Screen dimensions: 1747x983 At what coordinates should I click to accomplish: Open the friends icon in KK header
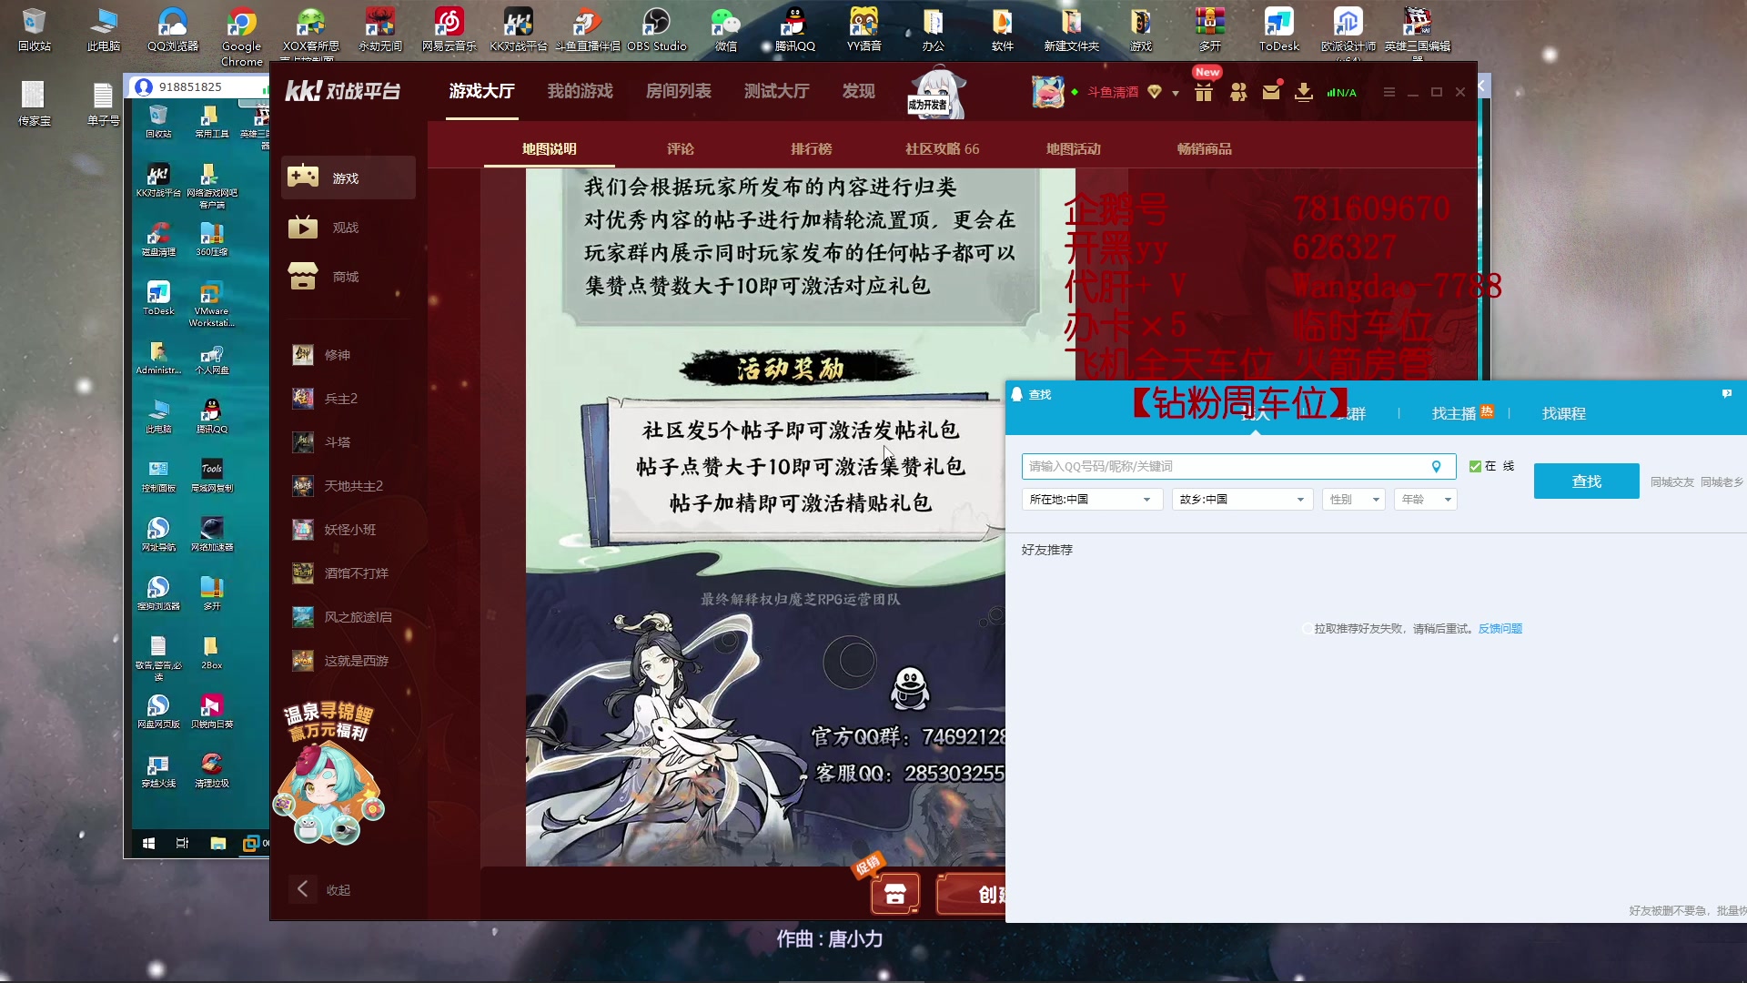point(1237,92)
